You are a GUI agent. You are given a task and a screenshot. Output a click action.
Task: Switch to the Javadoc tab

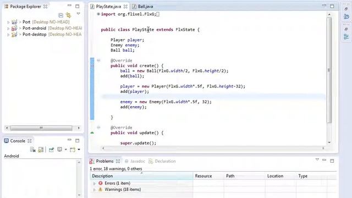pos(135,161)
